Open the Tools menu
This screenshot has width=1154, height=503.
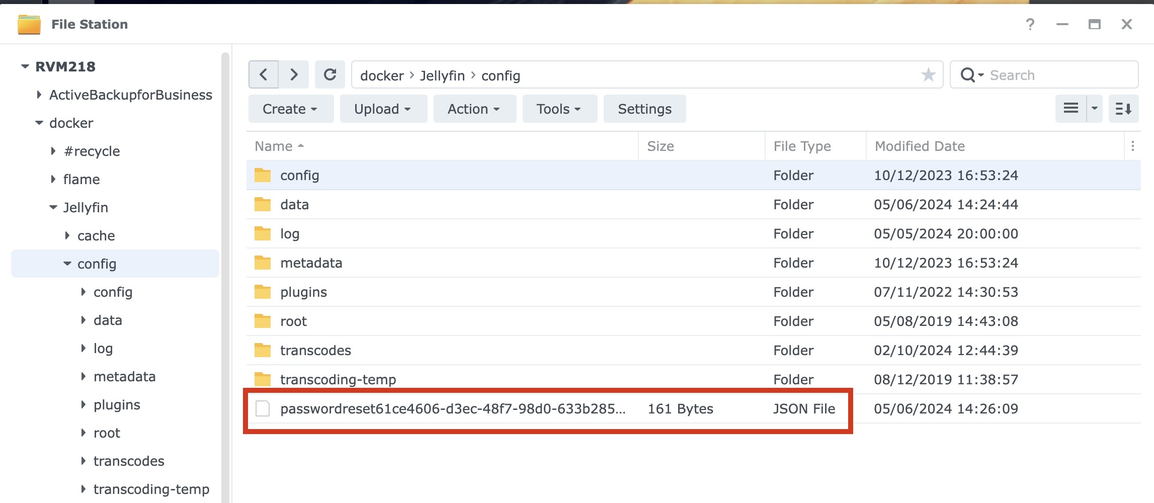559,109
